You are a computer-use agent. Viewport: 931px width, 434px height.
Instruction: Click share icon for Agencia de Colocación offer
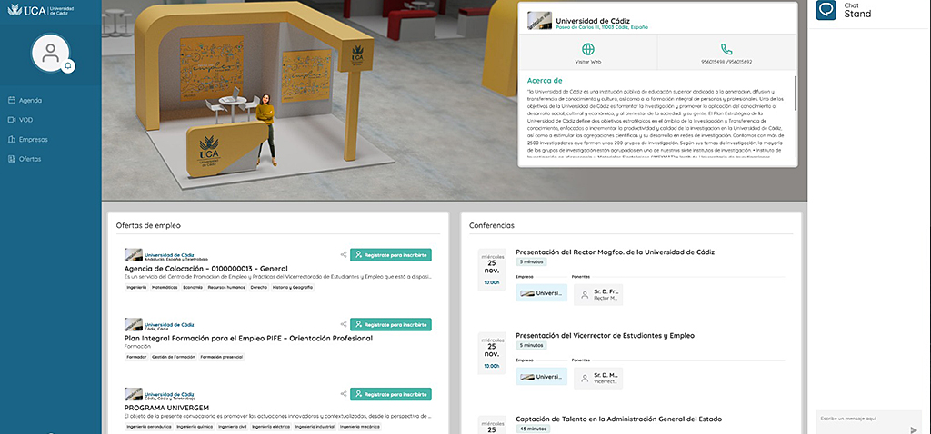[343, 255]
